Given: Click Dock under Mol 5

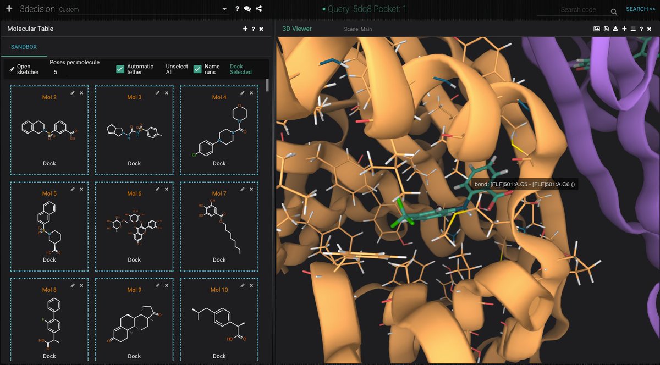Looking at the screenshot, I should [x=50, y=259].
